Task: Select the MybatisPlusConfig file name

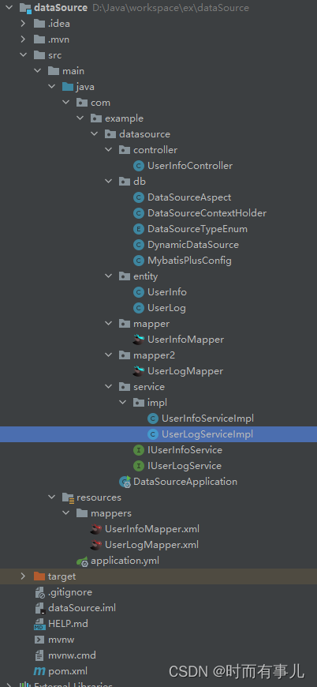Action: [190, 261]
